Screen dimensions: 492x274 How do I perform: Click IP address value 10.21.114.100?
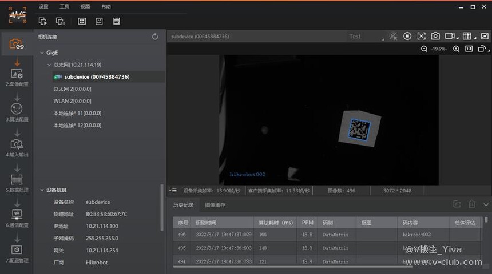pyautogui.click(x=102, y=226)
